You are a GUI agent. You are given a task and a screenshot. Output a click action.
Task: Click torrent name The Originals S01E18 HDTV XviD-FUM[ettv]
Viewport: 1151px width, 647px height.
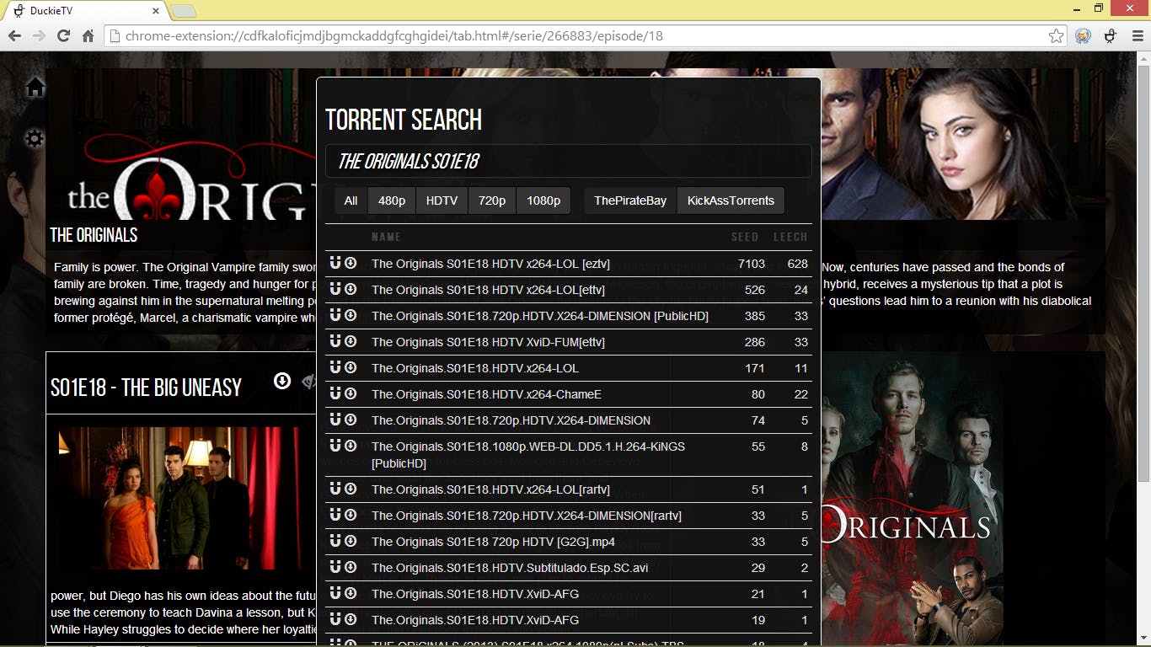click(488, 342)
